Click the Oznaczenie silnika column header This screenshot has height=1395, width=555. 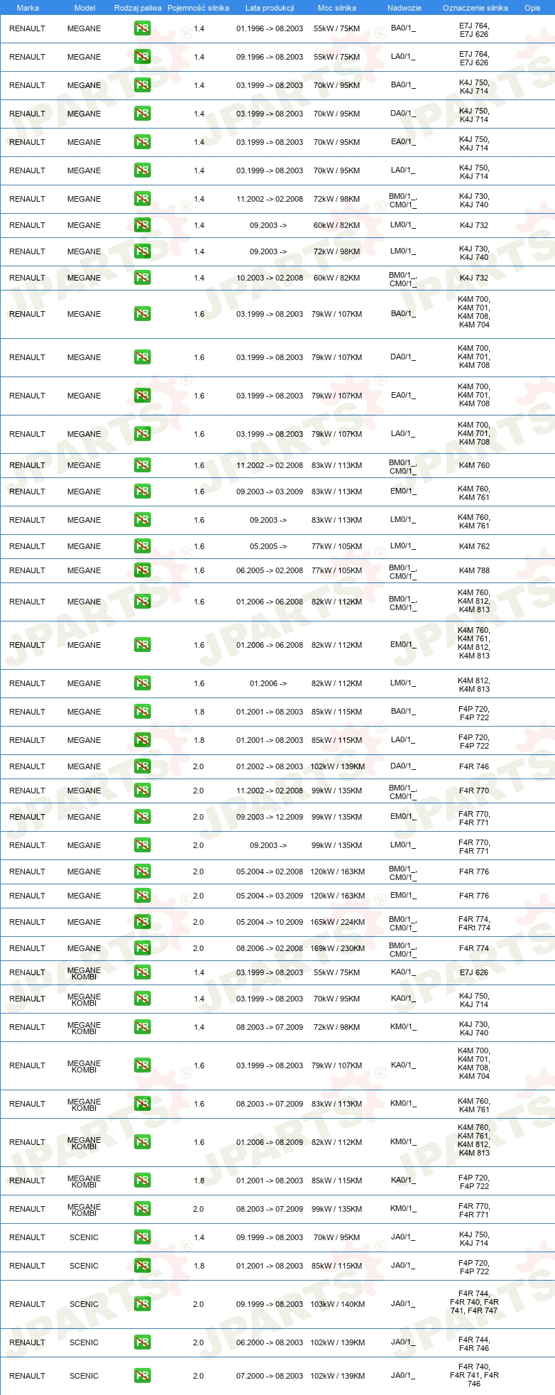point(476,8)
